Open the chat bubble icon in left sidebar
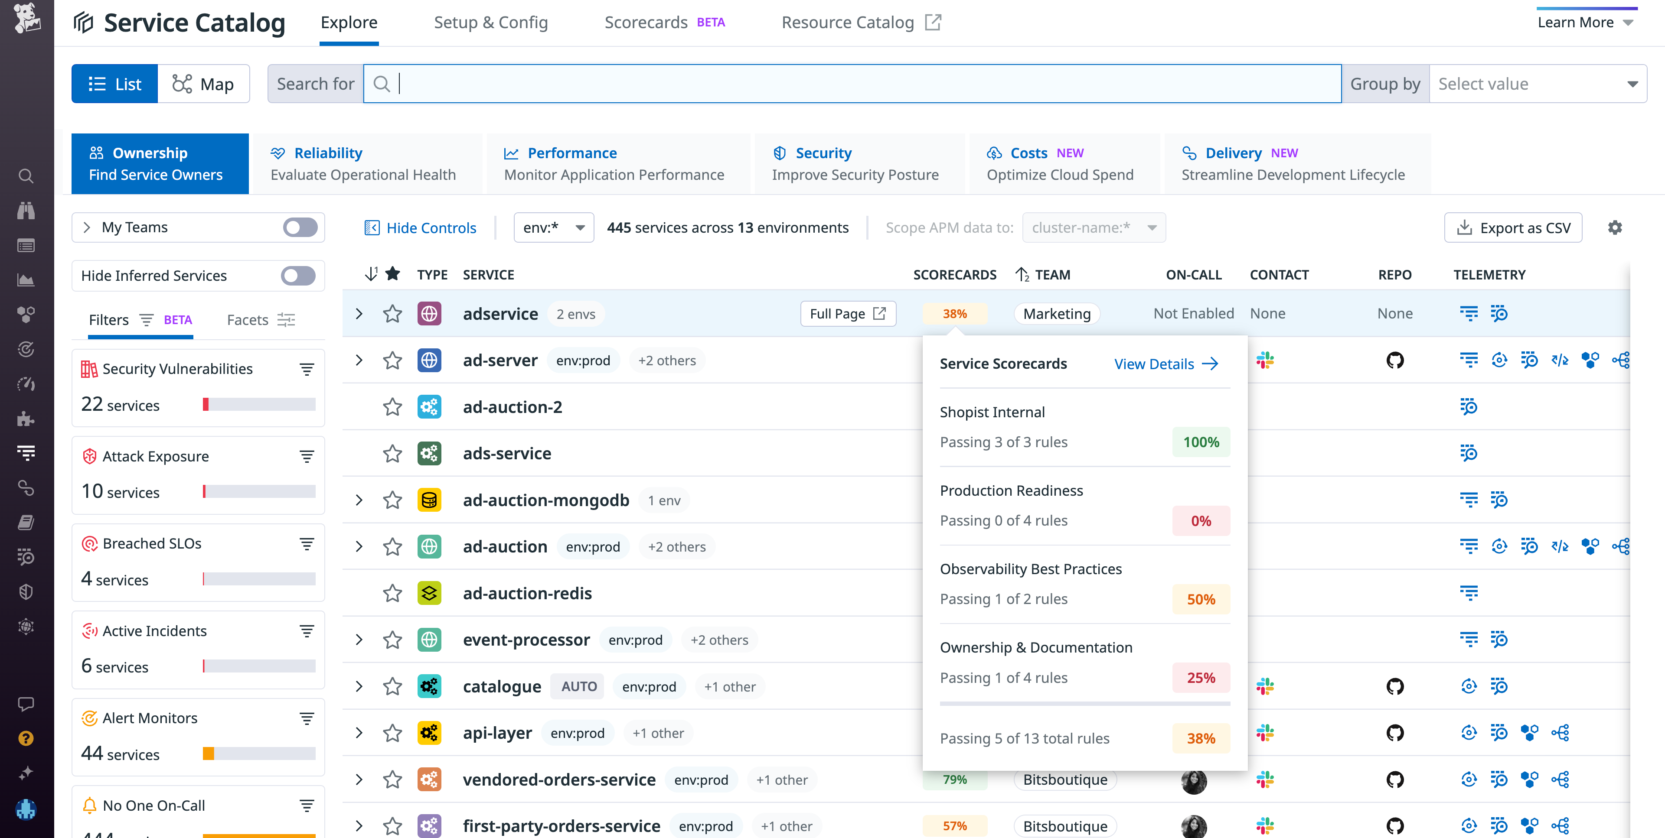The image size is (1665, 838). [26, 704]
